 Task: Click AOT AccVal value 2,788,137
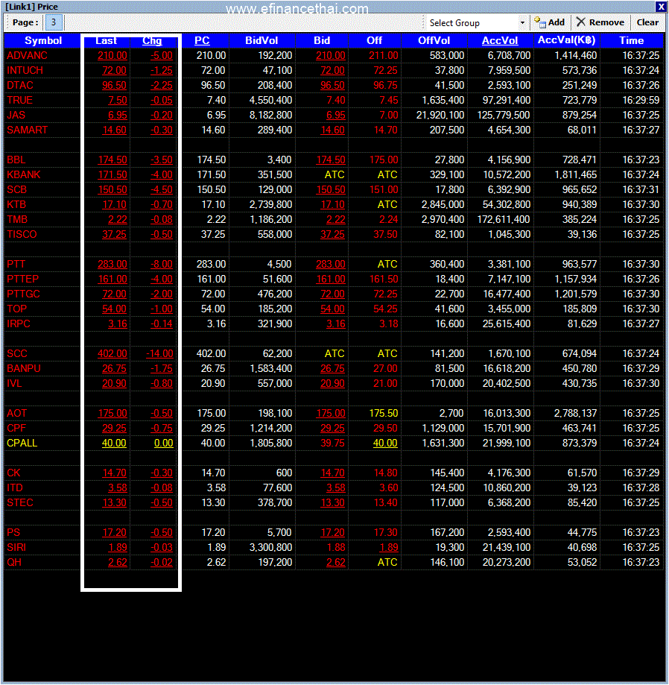[x=575, y=413]
